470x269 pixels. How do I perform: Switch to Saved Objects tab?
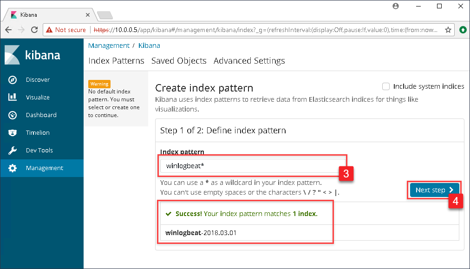[x=179, y=60]
